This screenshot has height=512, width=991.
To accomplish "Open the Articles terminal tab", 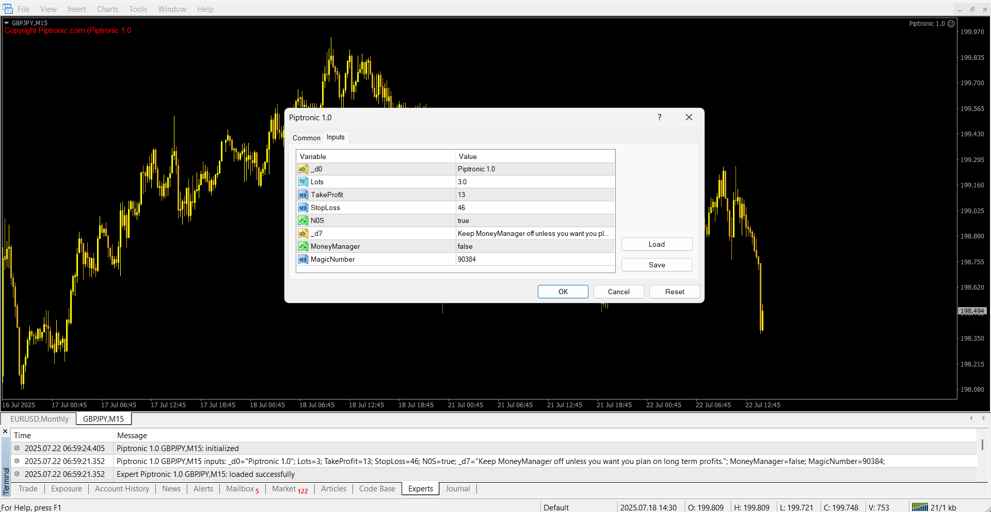I will 333,489.
